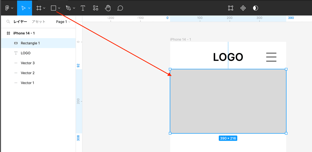The width and height of the screenshot is (312, 152).
Task: Open the Page 1 dropdown
Action: point(63,22)
